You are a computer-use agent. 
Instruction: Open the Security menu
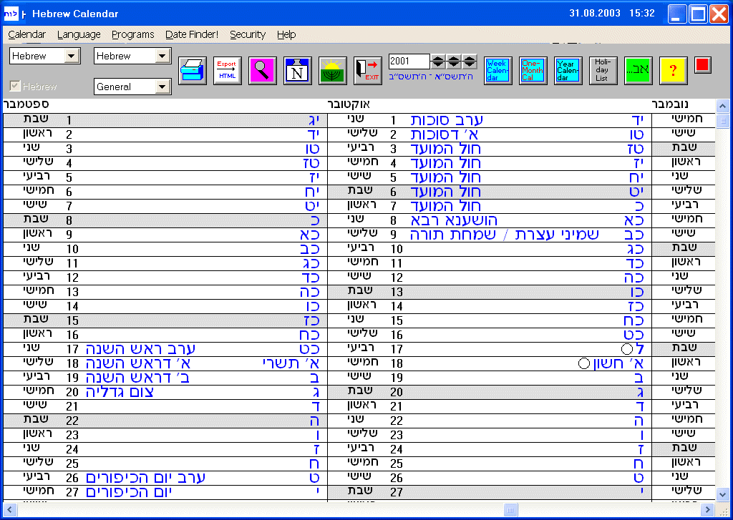(247, 34)
